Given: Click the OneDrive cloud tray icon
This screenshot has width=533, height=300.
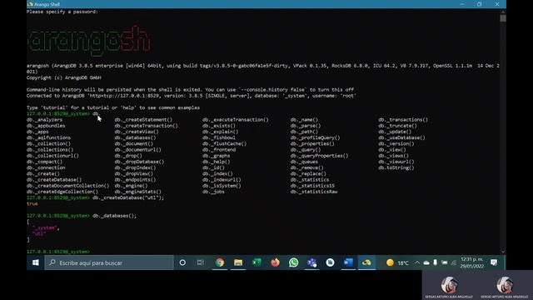Looking at the screenshot, I should [x=426, y=262].
